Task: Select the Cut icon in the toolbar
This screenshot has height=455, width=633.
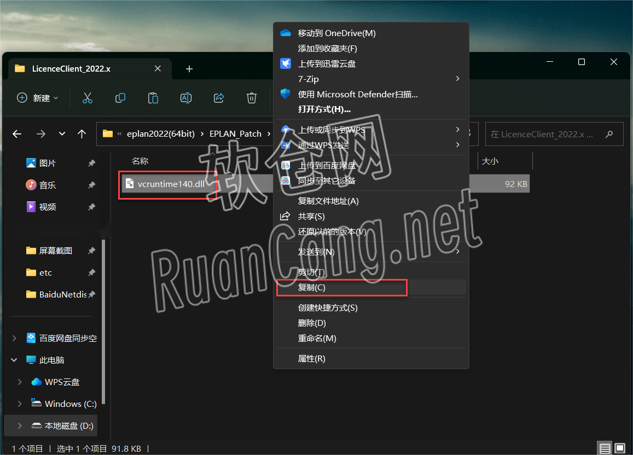Action: (x=88, y=98)
